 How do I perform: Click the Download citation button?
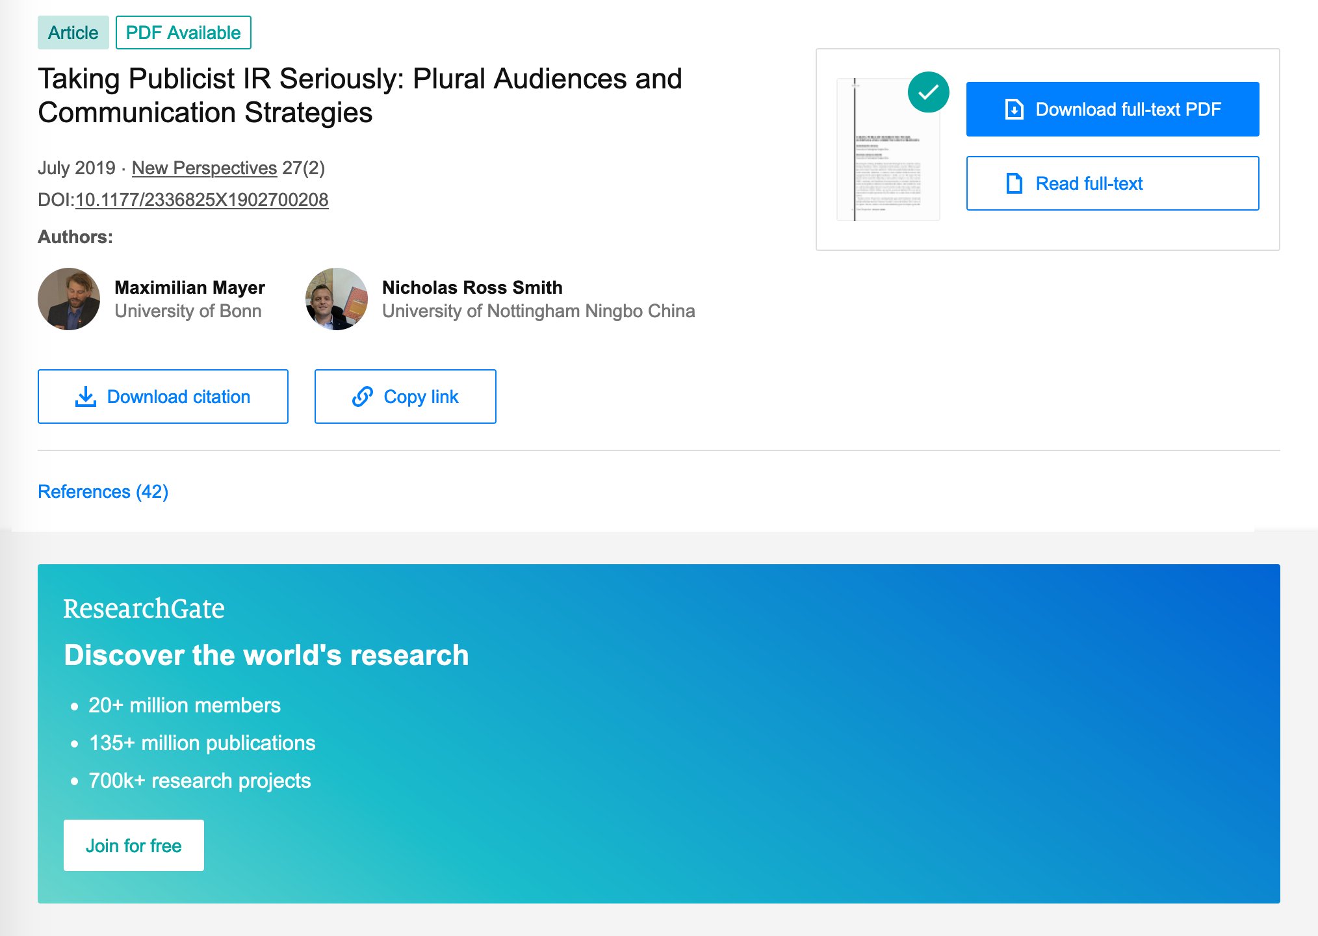coord(163,396)
